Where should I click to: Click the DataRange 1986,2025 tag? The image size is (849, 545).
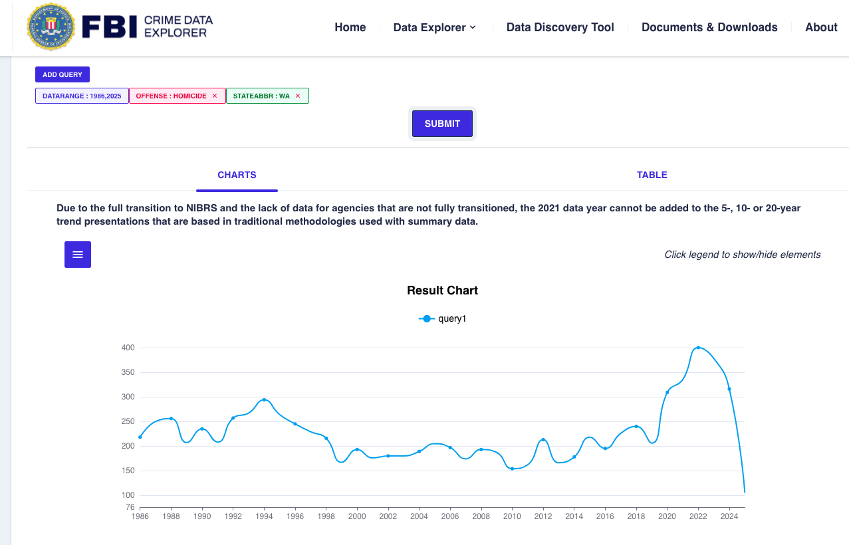[x=82, y=96]
